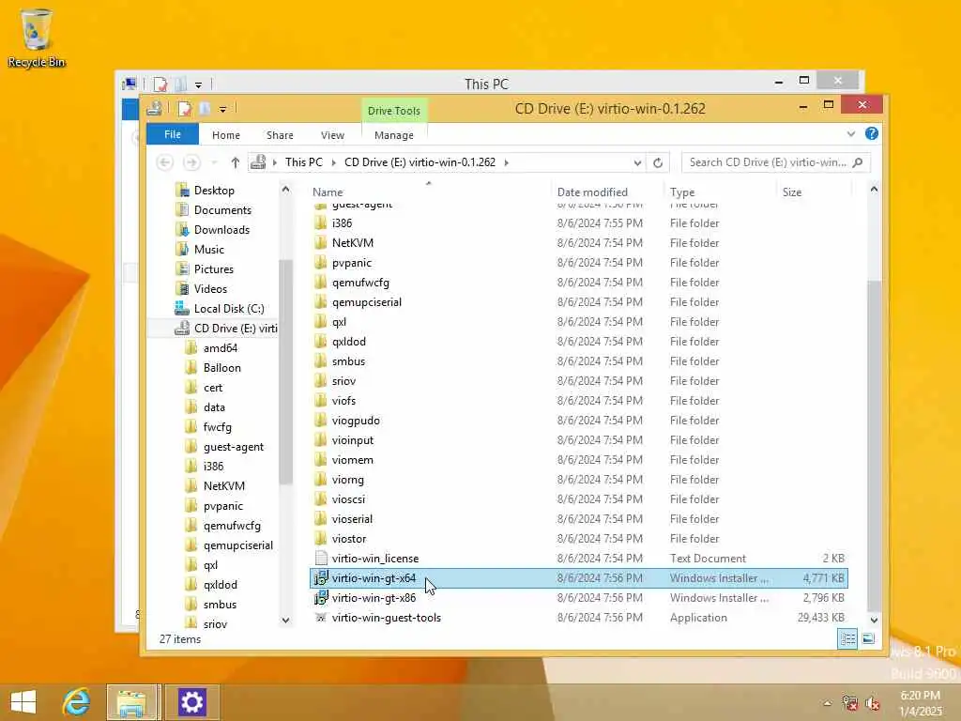Click the CD drive icon in title bar

click(154, 109)
